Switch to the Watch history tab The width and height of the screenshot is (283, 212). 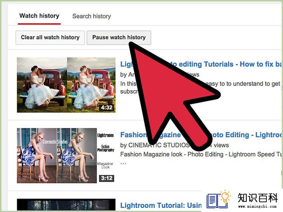39,16
